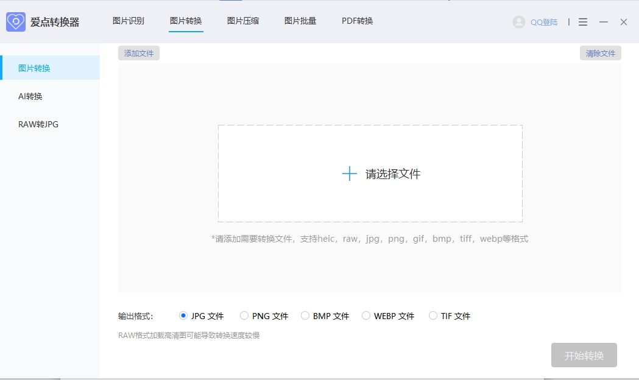This screenshot has width=639, height=380.
Task: Open RAW转JPG in the sidebar
Action: pyautogui.click(x=38, y=124)
